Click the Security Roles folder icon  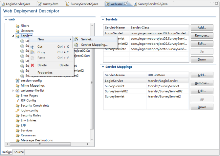(17, 115)
